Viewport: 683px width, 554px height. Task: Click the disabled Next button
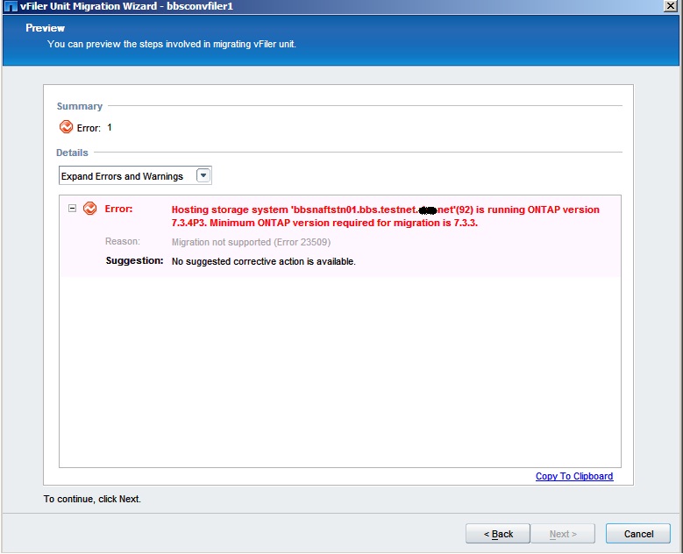[563, 534]
